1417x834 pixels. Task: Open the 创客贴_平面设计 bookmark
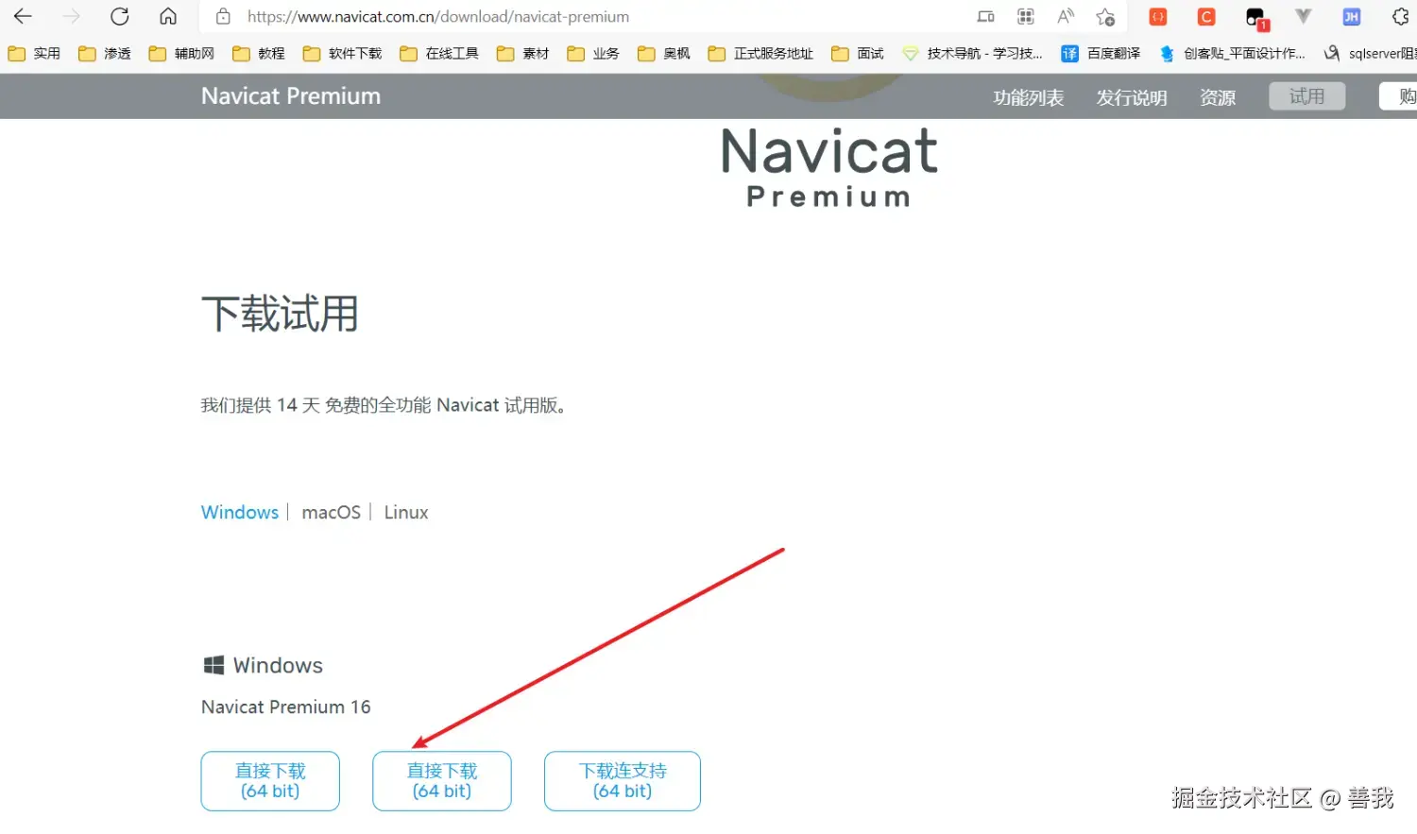click(1233, 54)
